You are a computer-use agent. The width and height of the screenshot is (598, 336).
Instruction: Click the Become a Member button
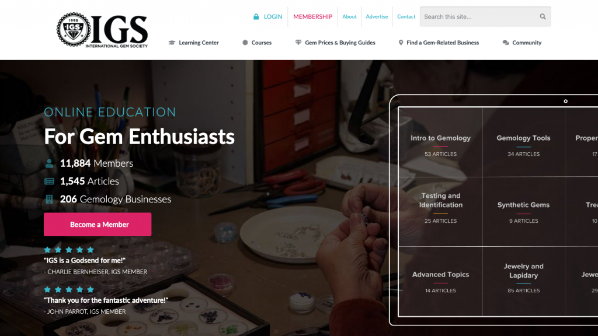[98, 225]
